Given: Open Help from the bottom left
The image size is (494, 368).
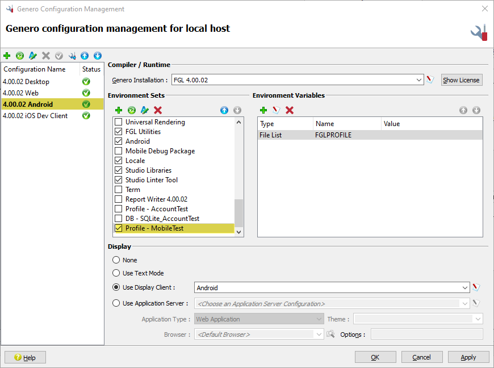Looking at the screenshot, I should pos(24,357).
